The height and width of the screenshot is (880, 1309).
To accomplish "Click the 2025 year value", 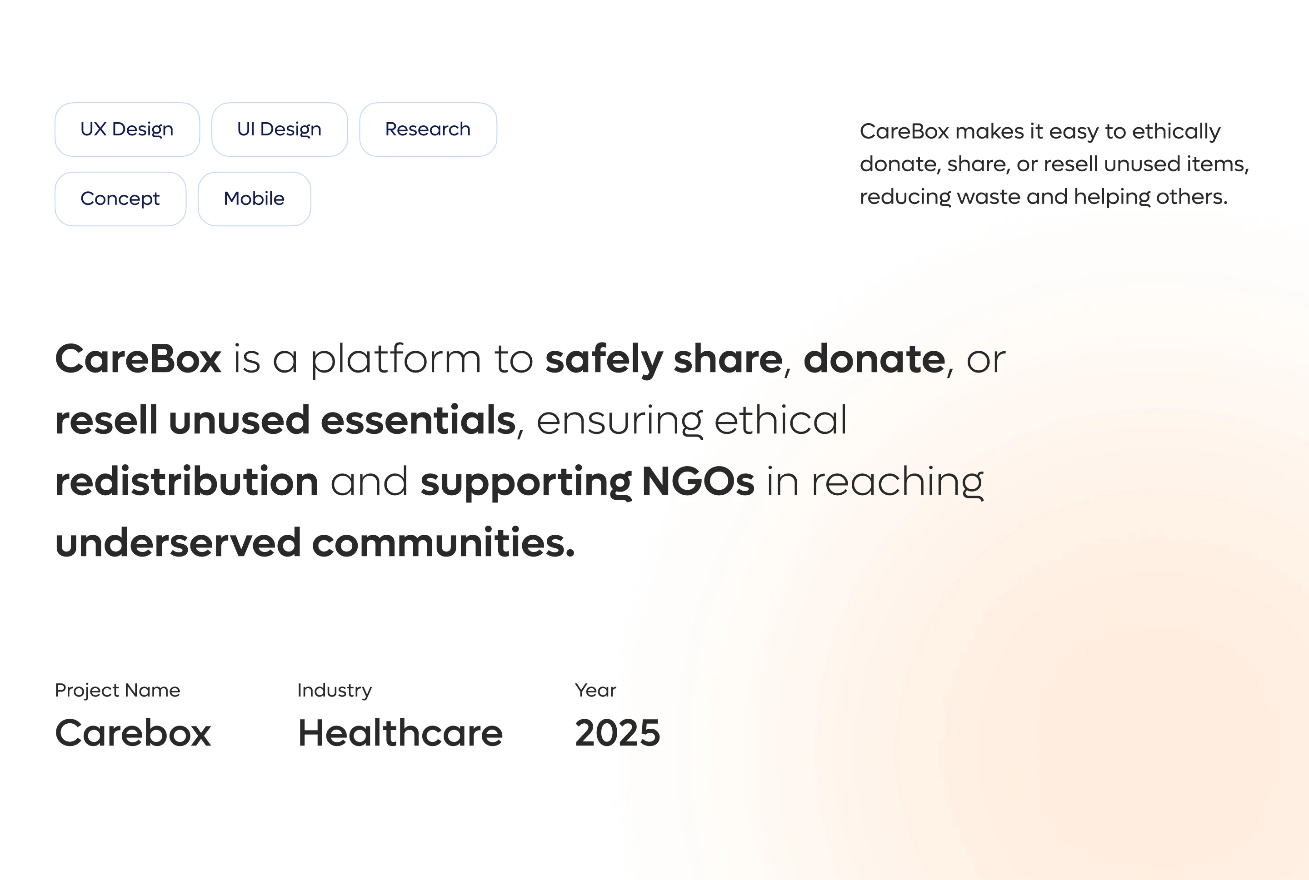I will tap(617, 733).
